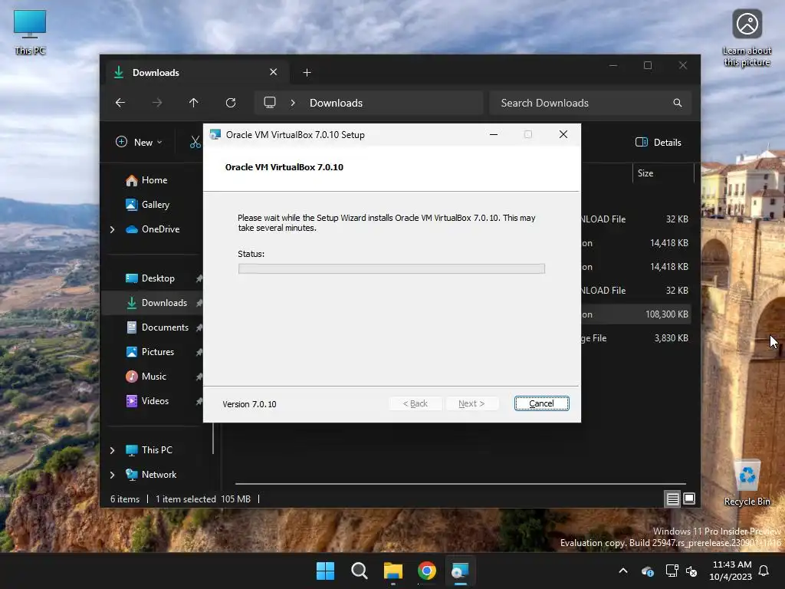Image resolution: width=785 pixels, height=589 pixels.
Task: Open the New item dropdown
Action: [139, 142]
